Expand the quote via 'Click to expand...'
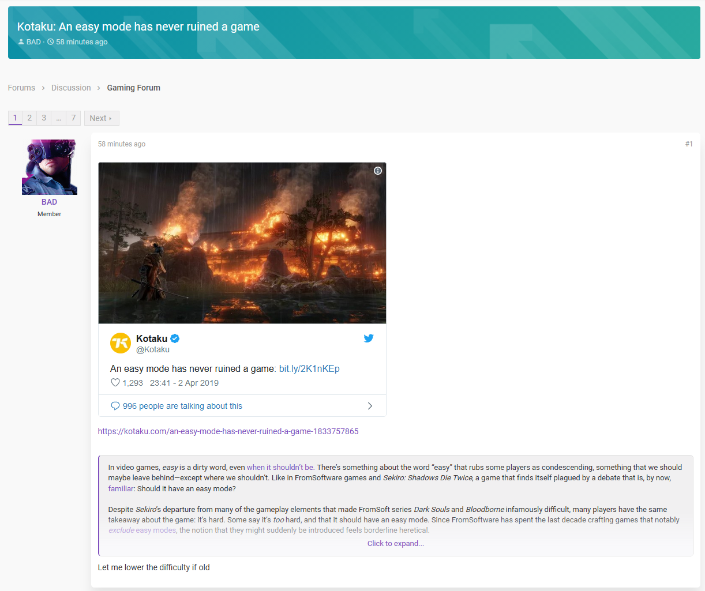 [x=396, y=544]
